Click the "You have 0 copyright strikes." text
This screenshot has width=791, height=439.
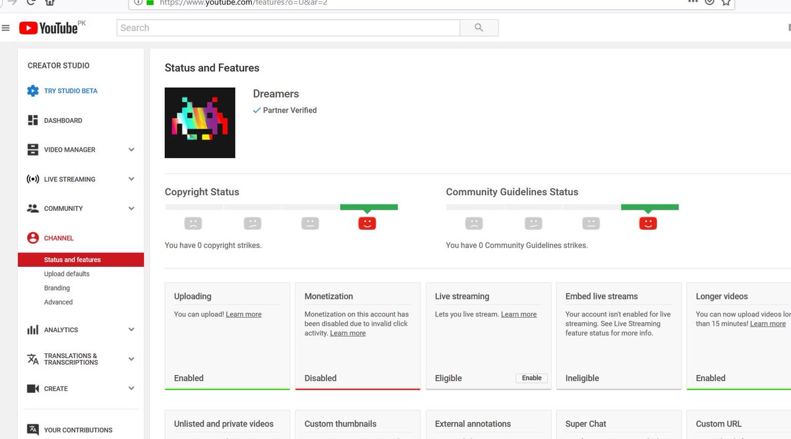pos(213,245)
